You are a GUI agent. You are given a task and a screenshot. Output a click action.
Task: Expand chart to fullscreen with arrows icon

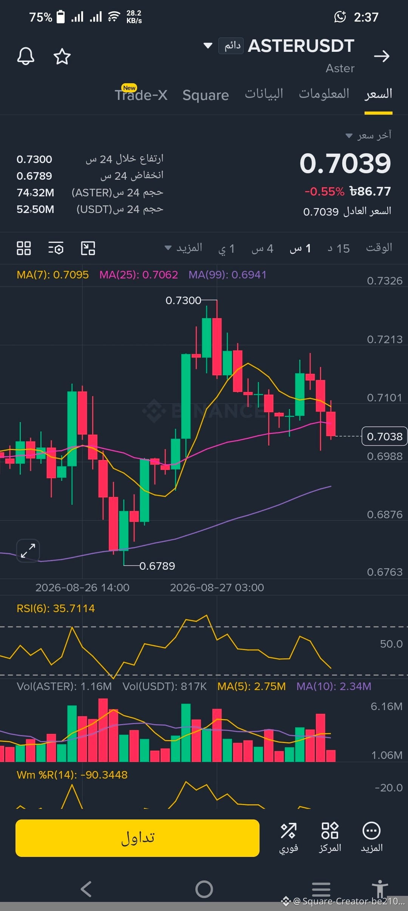tap(28, 550)
